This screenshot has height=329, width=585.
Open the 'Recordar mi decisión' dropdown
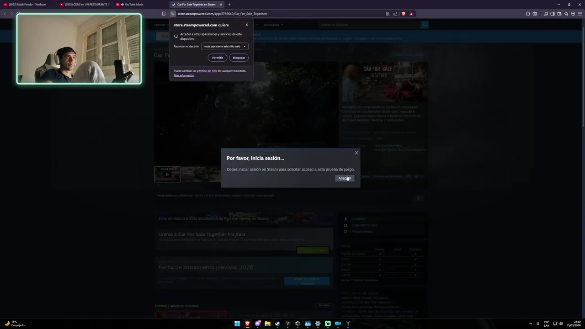225,46
